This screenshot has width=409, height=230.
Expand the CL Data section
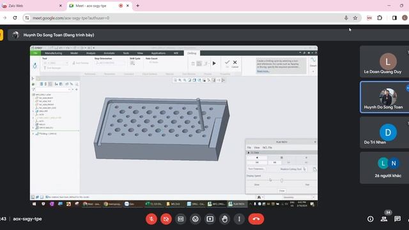coord(249,153)
